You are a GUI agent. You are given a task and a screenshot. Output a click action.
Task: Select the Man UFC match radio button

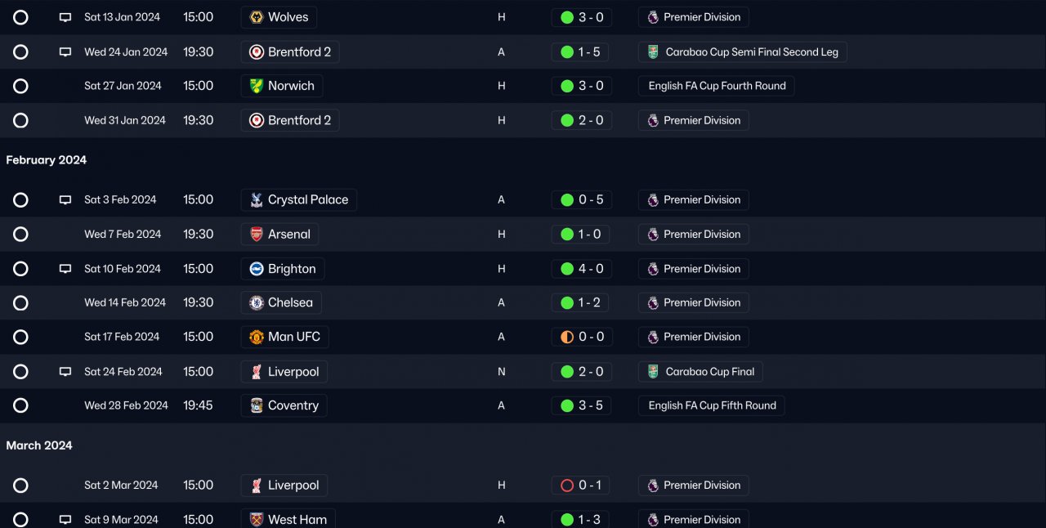(x=21, y=337)
